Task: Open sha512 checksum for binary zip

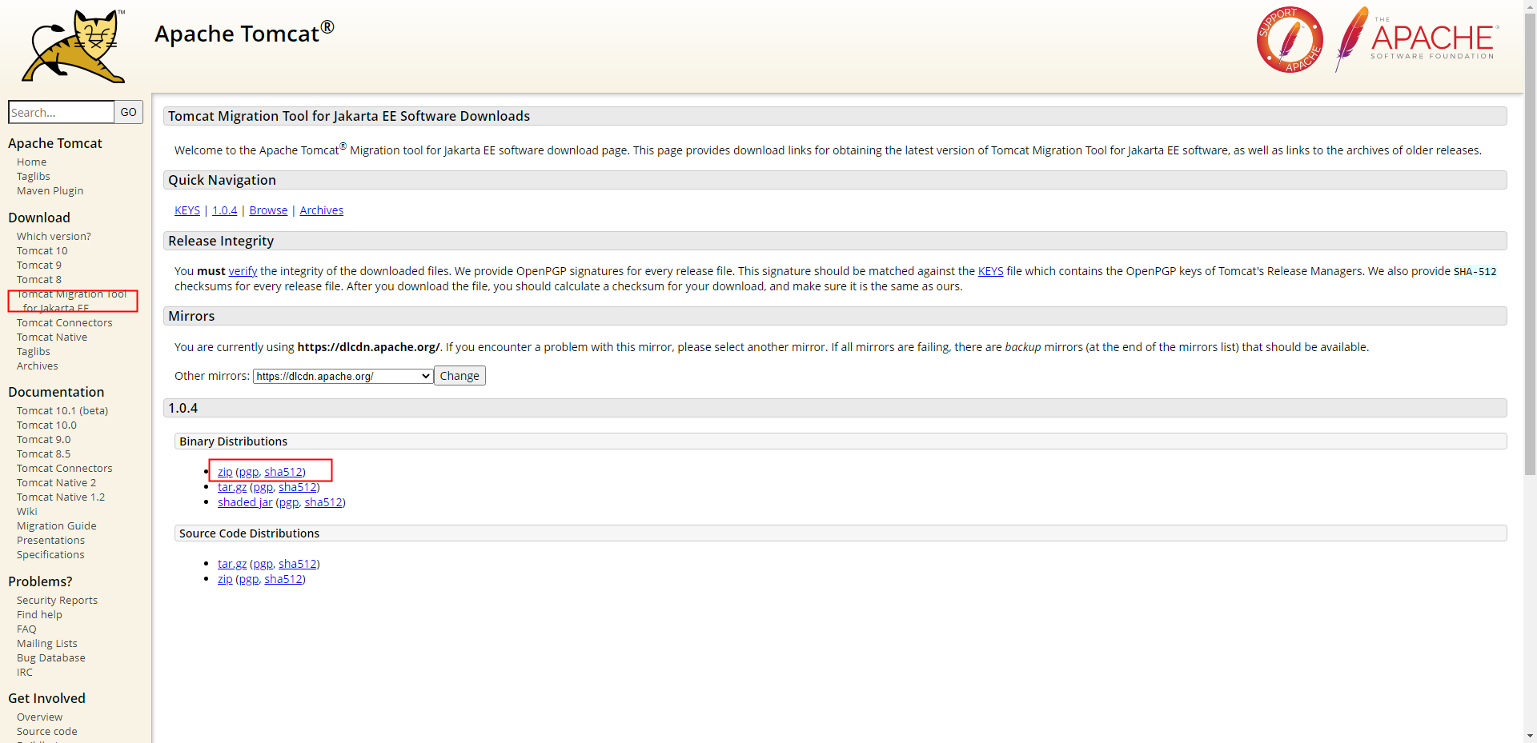Action: pyautogui.click(x=283, y=472)
